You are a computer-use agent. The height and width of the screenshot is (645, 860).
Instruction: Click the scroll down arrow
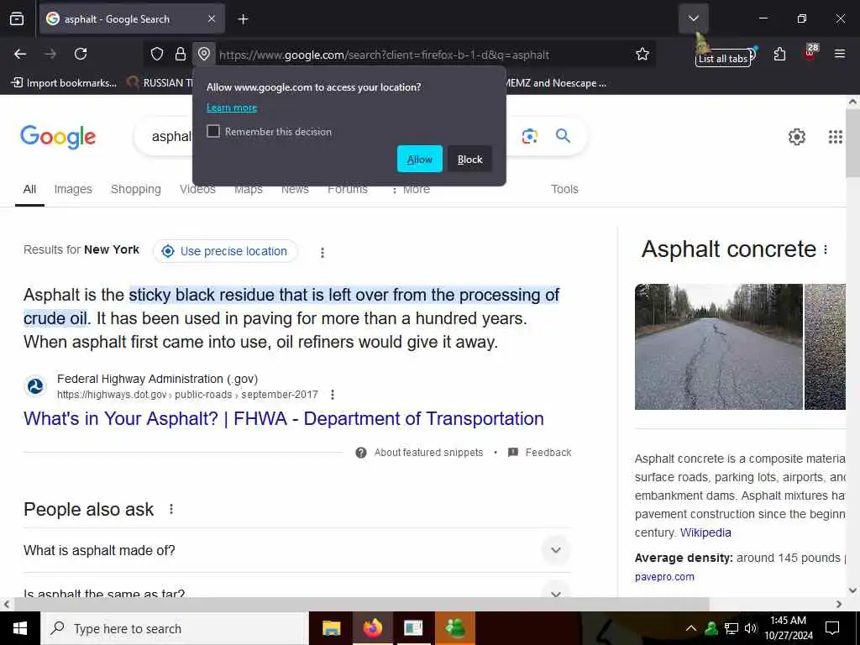pyautogui.click(x=853, y=591)
